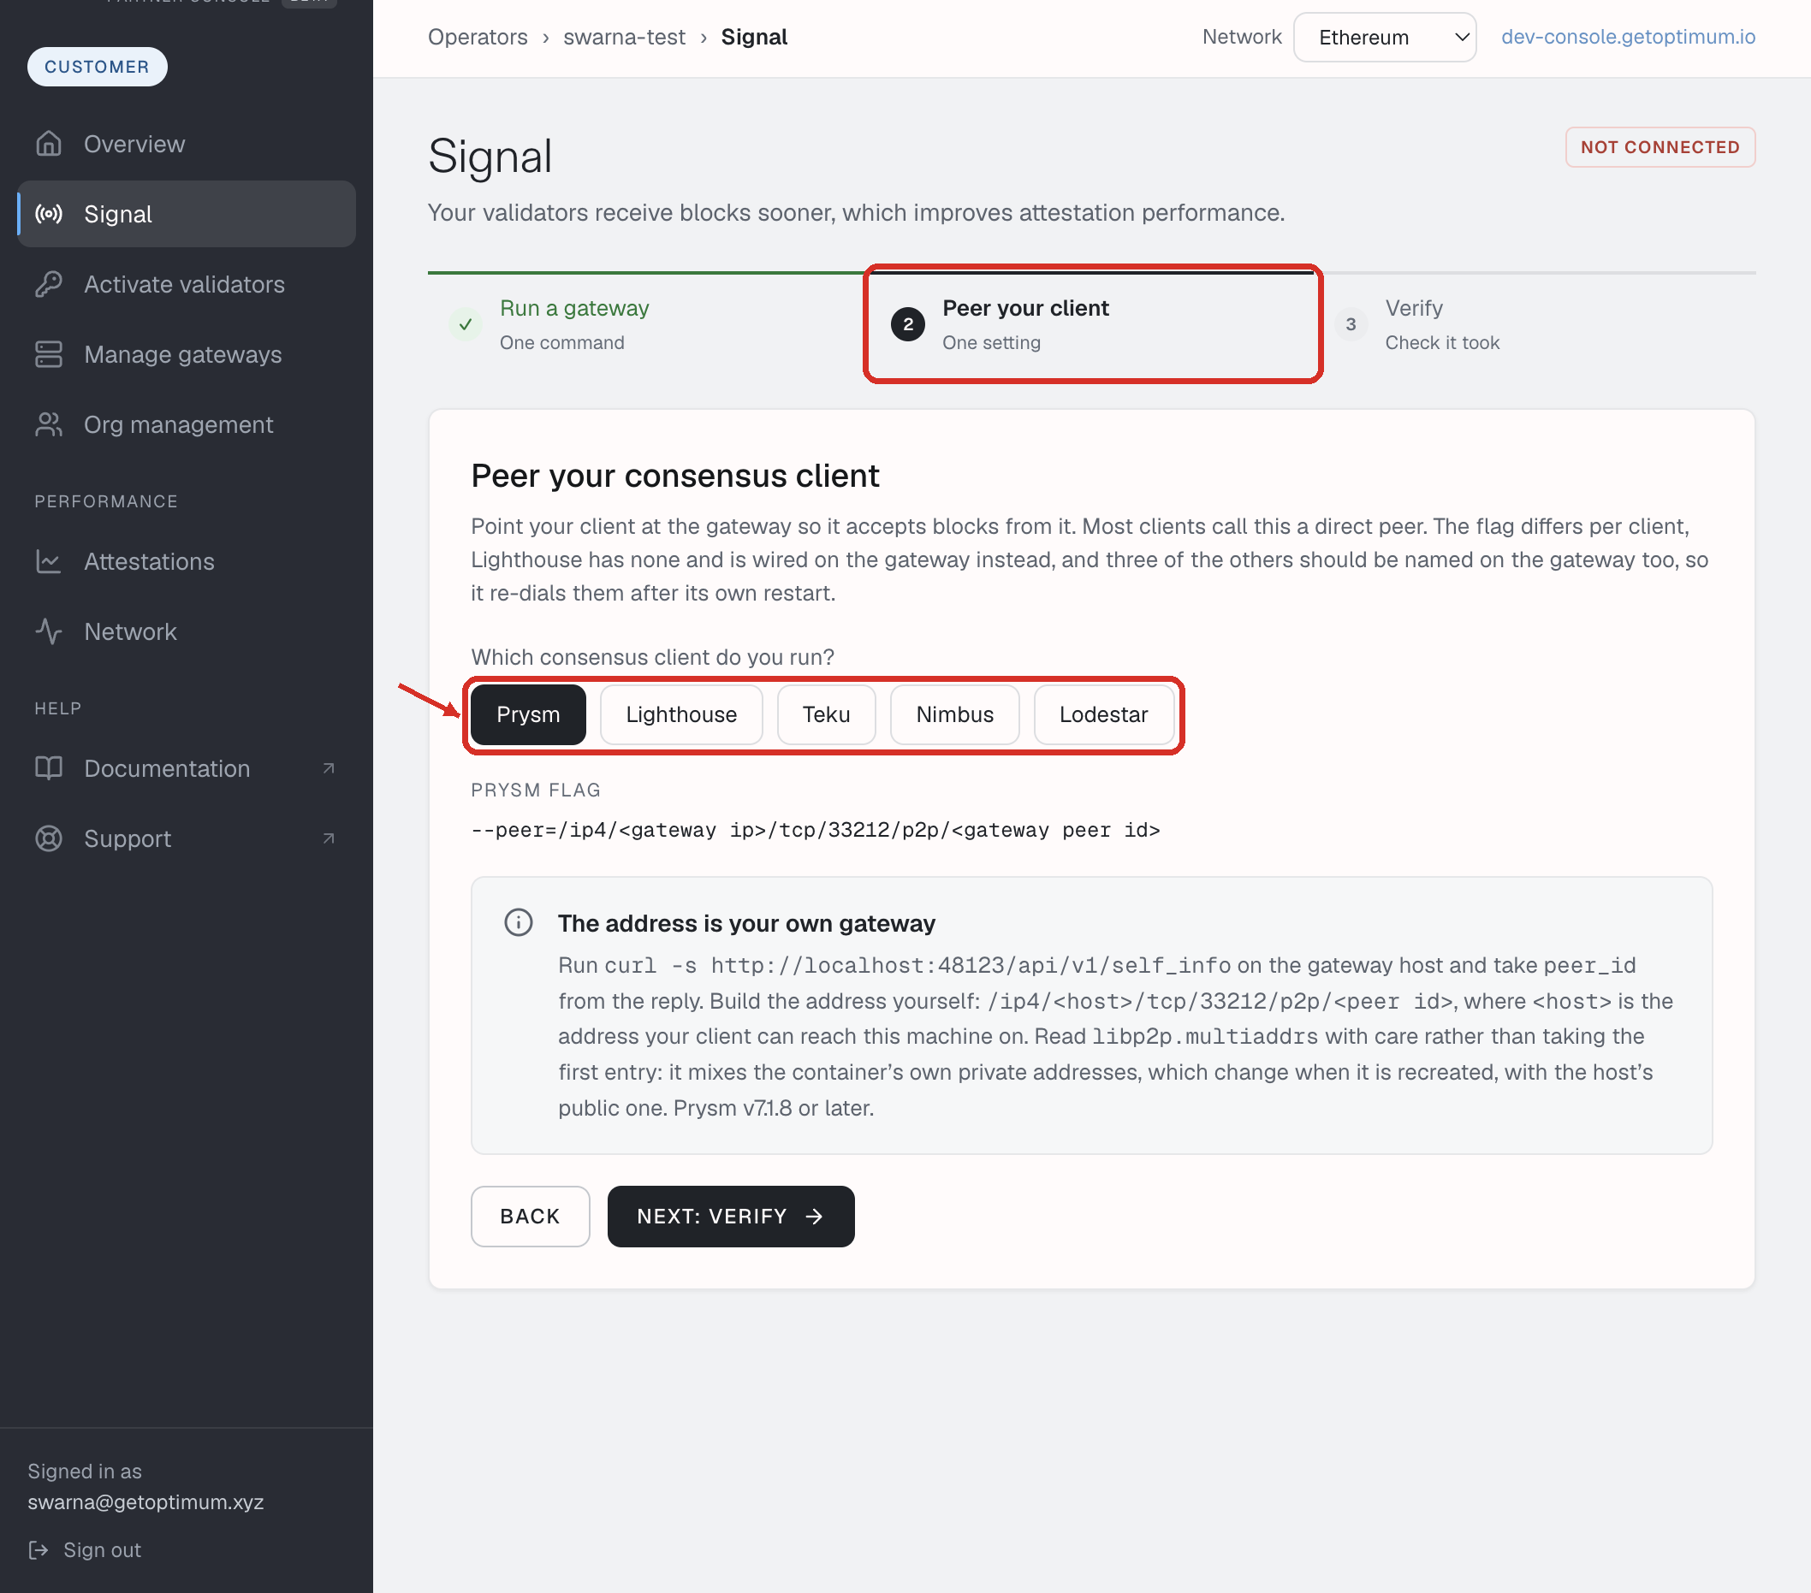Click the info icon in the gateway note
This screenshot has width=1811, height=1593.
519,922
